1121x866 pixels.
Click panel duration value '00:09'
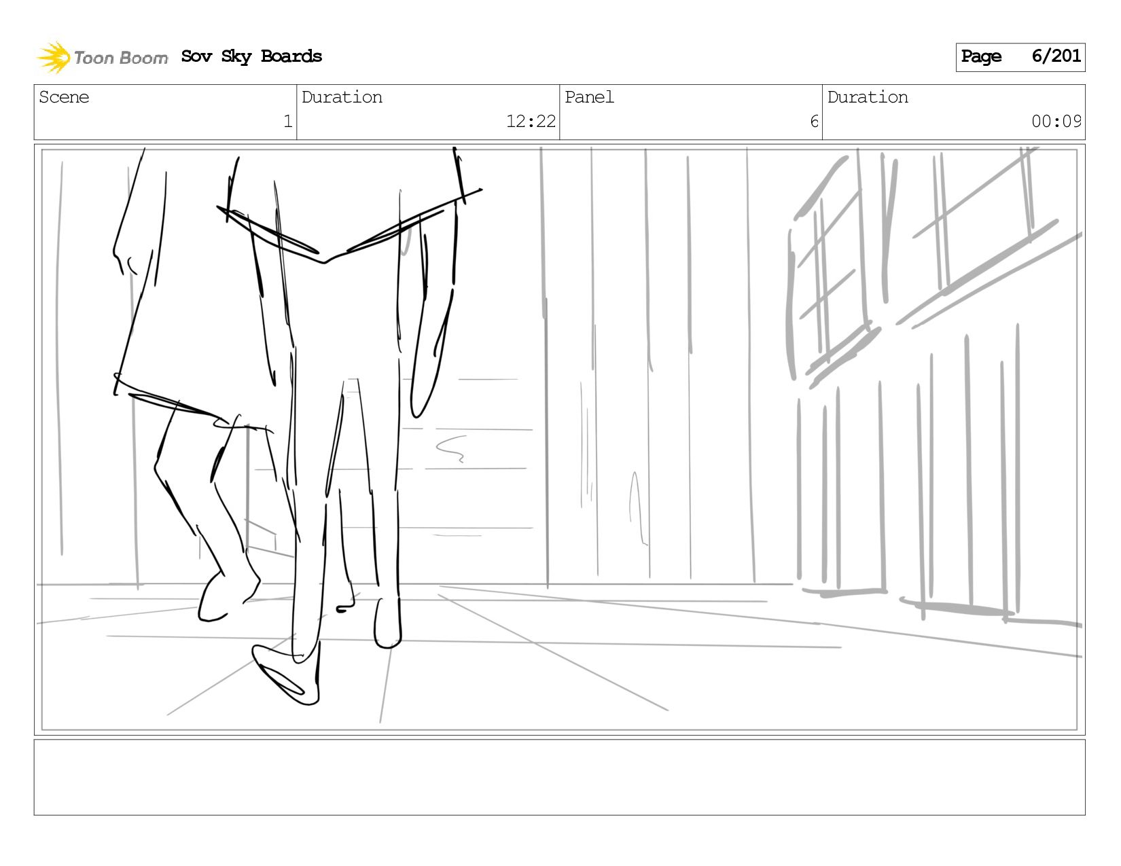[x=1056, y=122]
